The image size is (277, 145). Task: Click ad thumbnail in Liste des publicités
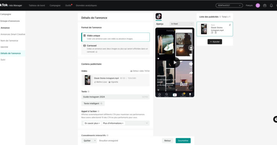204,29
